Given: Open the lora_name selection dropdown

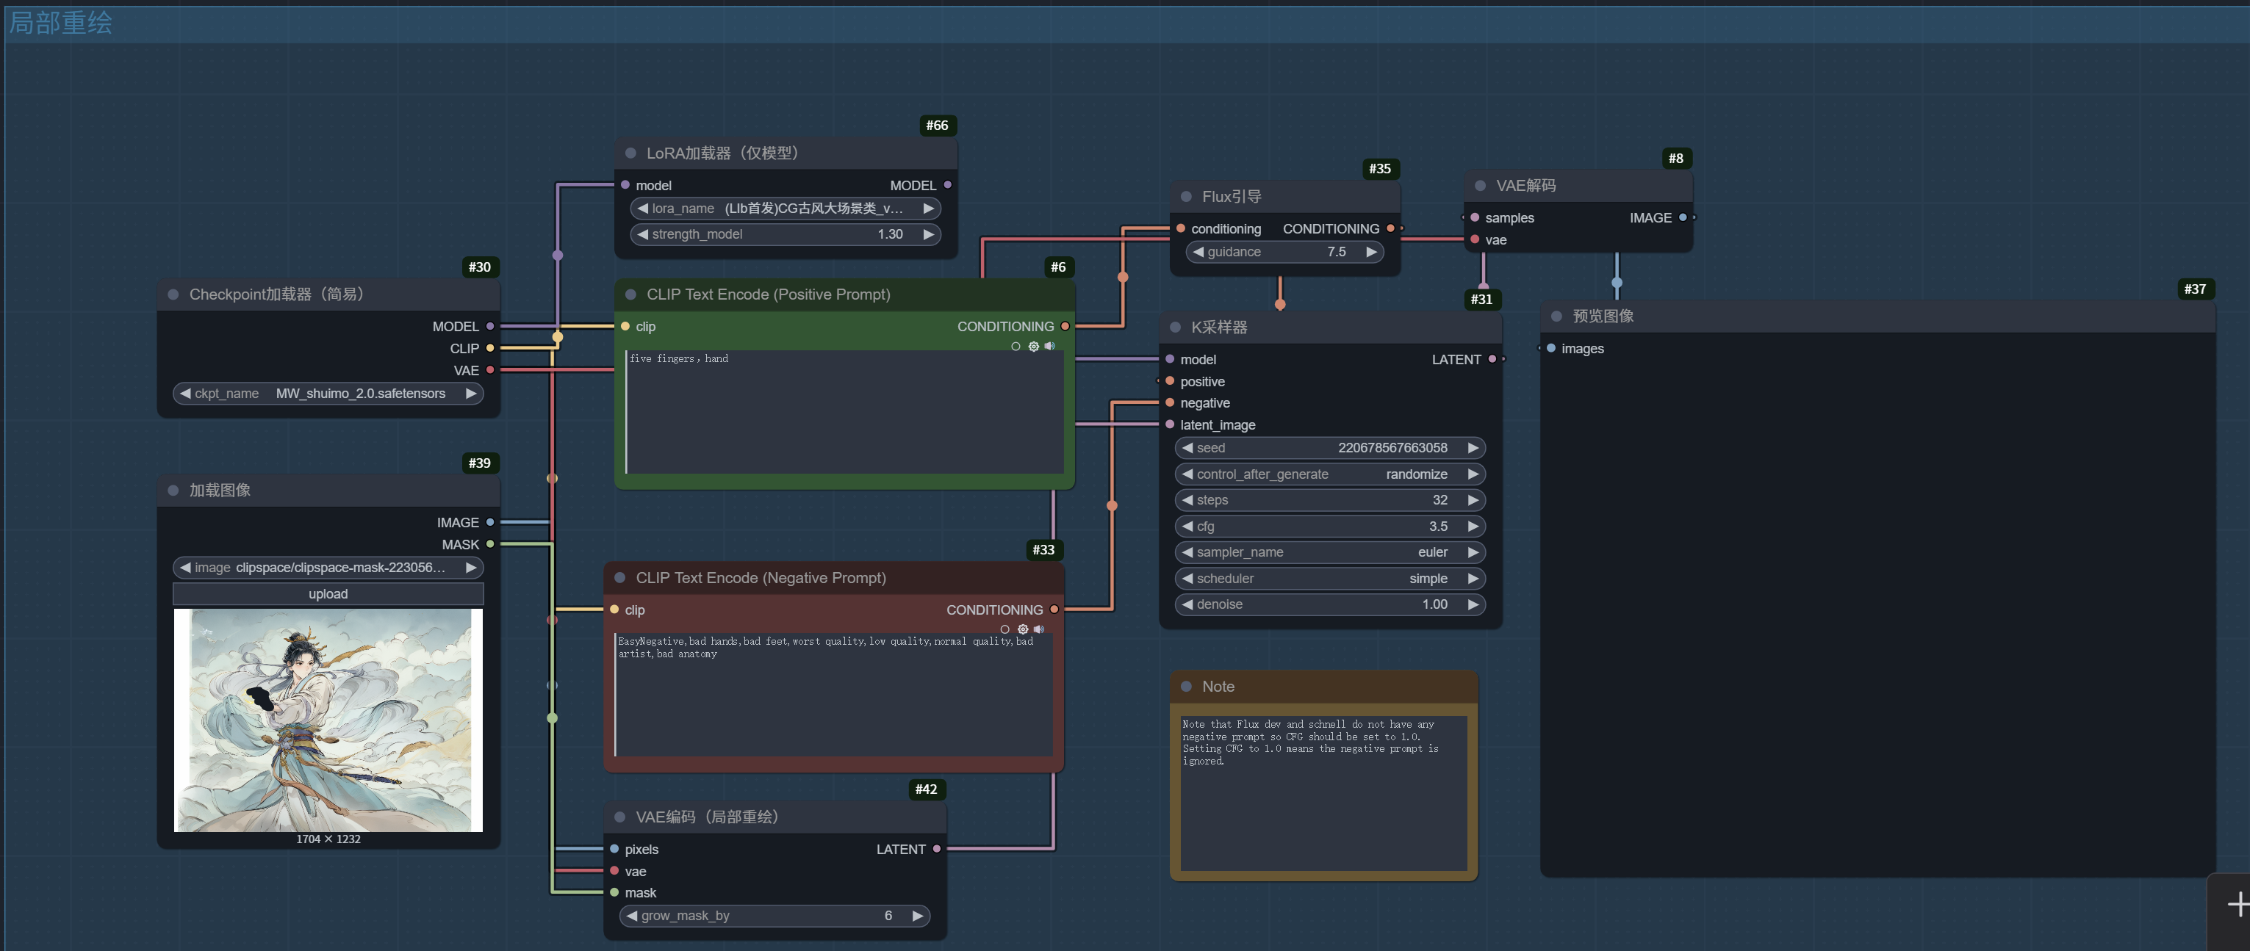Looking at the screenshot, I should (784, 209).
